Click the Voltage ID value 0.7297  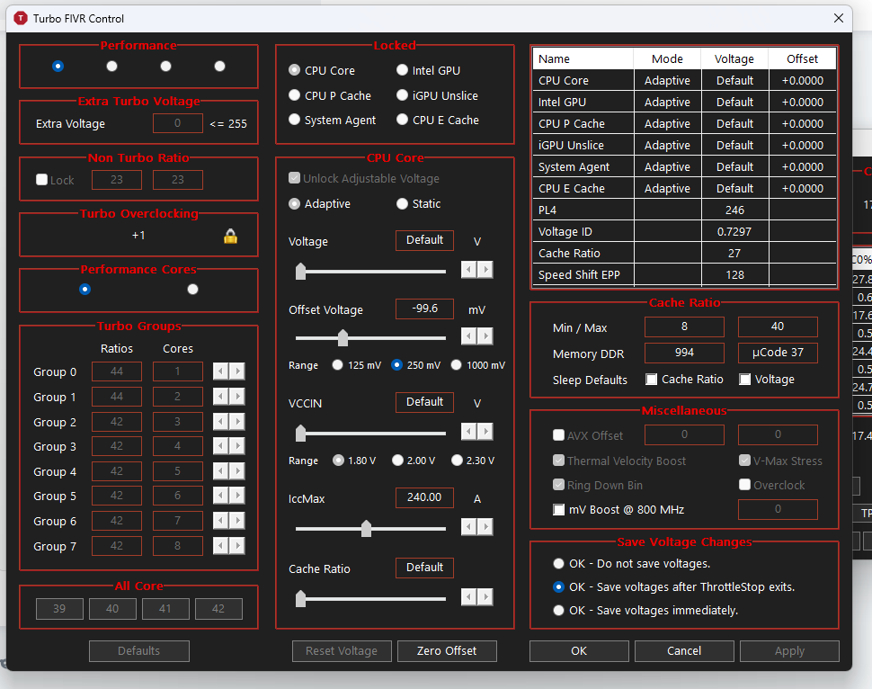click(x=734, y=231)
